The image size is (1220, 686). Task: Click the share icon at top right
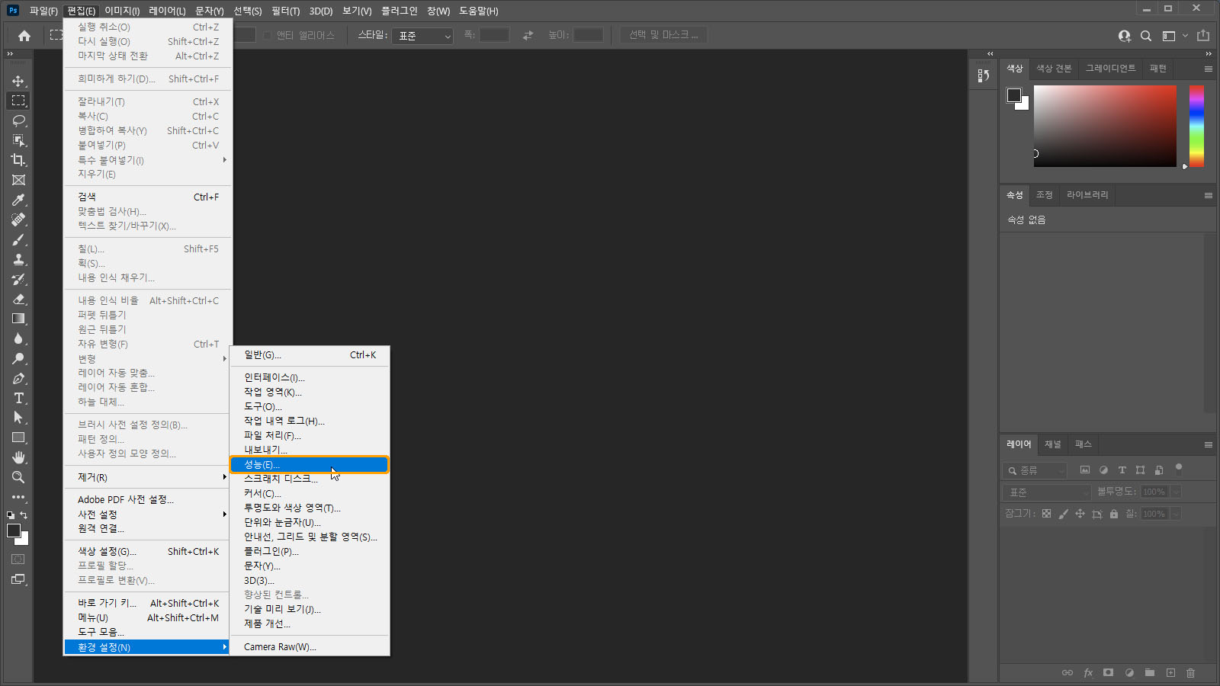point(1203,36)
